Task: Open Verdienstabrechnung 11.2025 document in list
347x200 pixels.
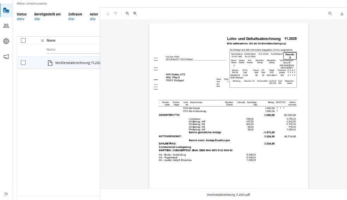Action: [78, 63]
